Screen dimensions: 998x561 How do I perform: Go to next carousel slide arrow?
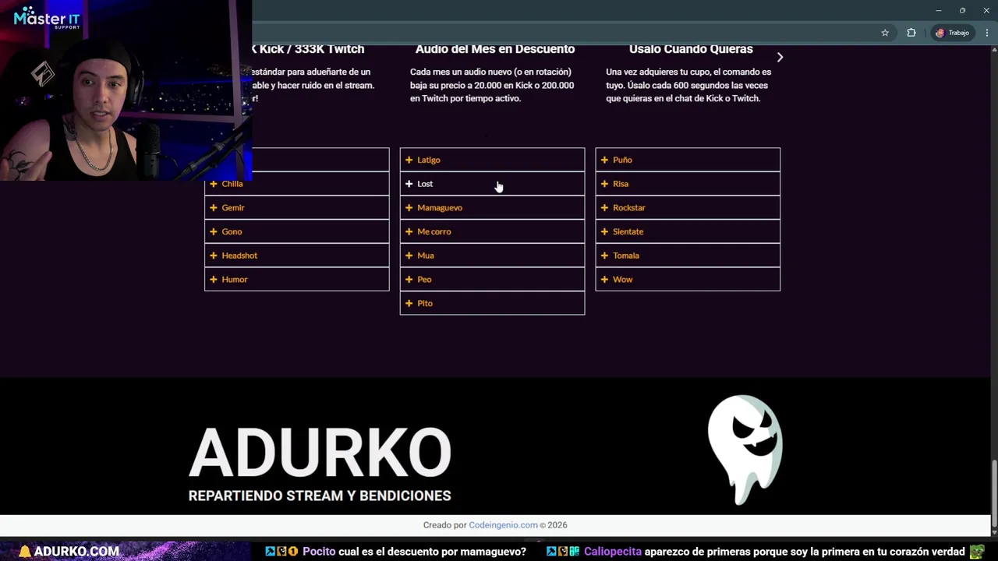coord(780,57)
